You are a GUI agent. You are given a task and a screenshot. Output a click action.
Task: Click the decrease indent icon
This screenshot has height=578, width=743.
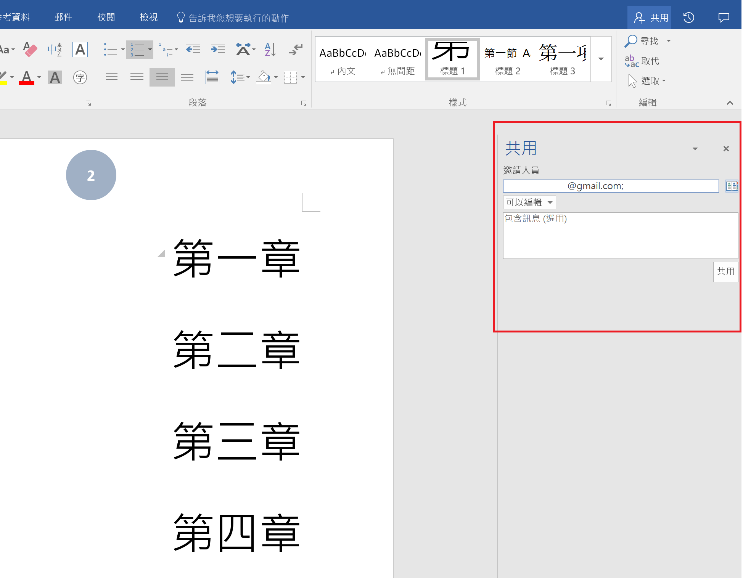tap(193, 49)
